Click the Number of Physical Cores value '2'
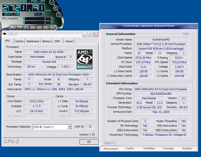This screenshot has height=157, width=201. click(x=145, y=121)
